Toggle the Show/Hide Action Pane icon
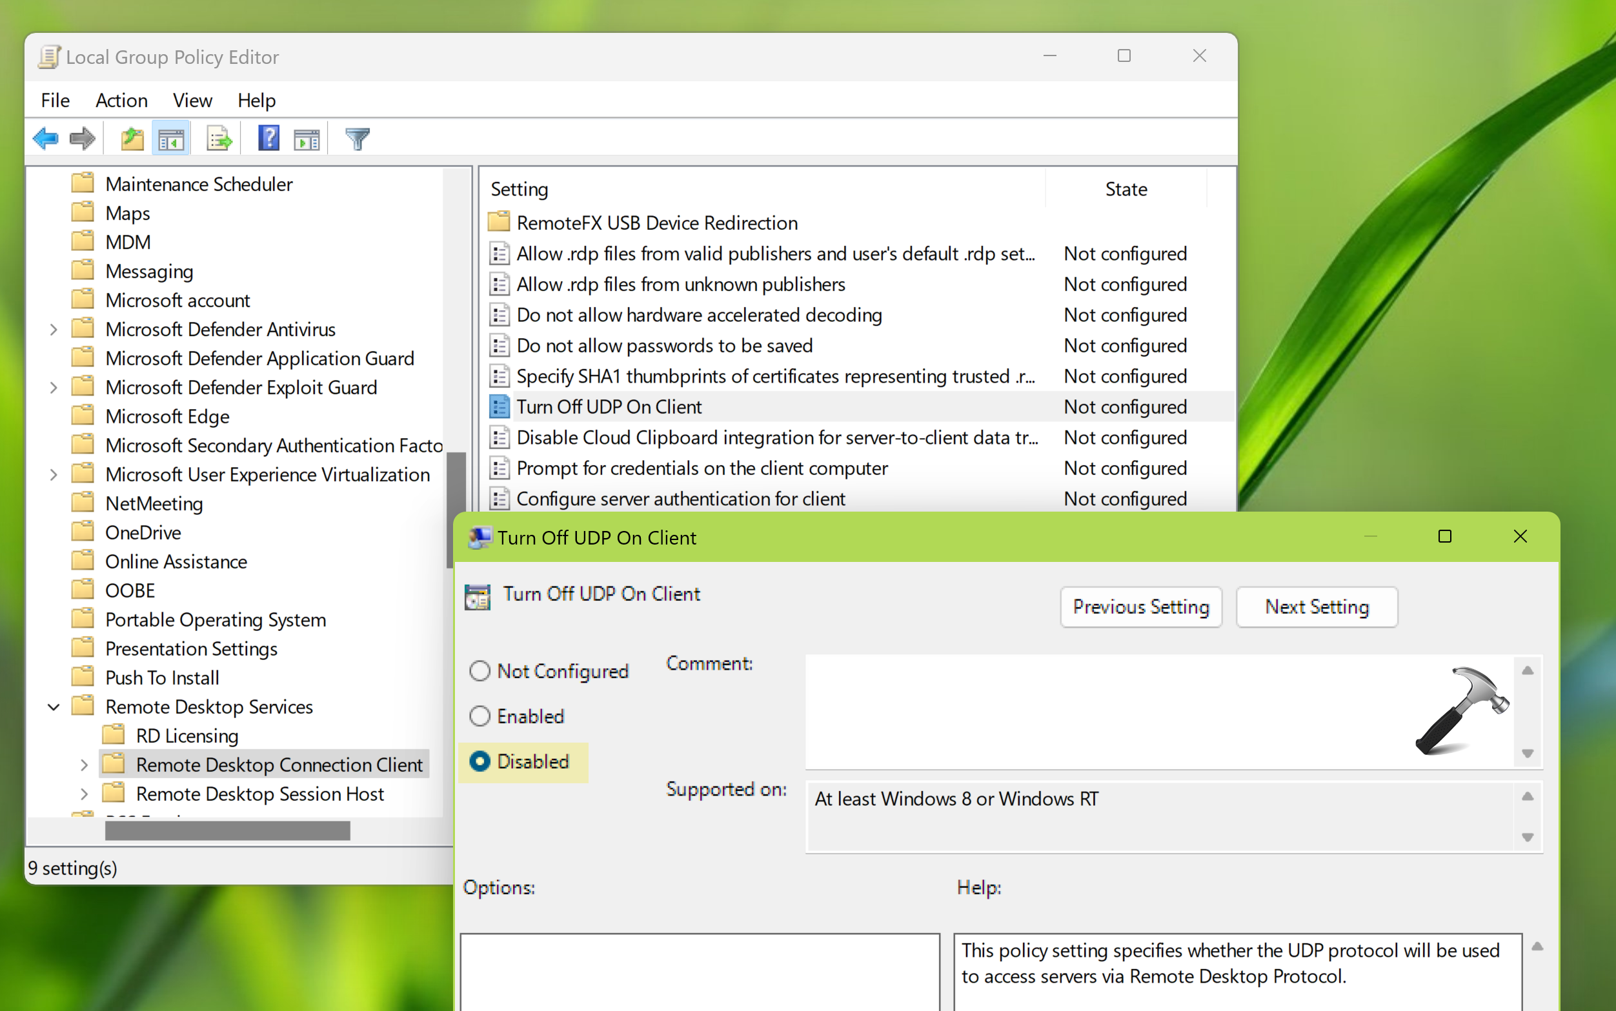 tap(307, 139)
